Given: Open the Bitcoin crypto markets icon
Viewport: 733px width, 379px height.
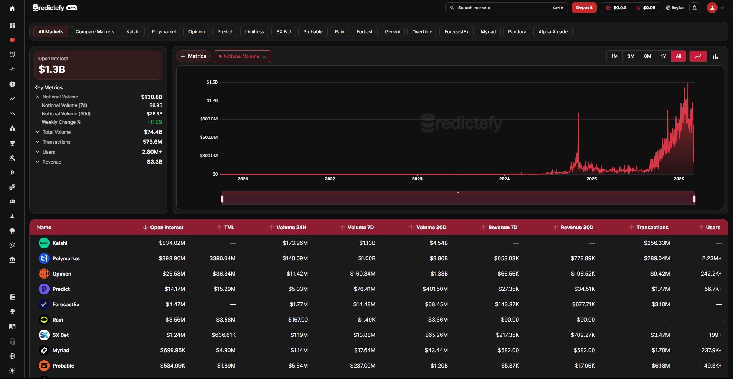Looking at the screenshot, I should (x=12, y=173).
